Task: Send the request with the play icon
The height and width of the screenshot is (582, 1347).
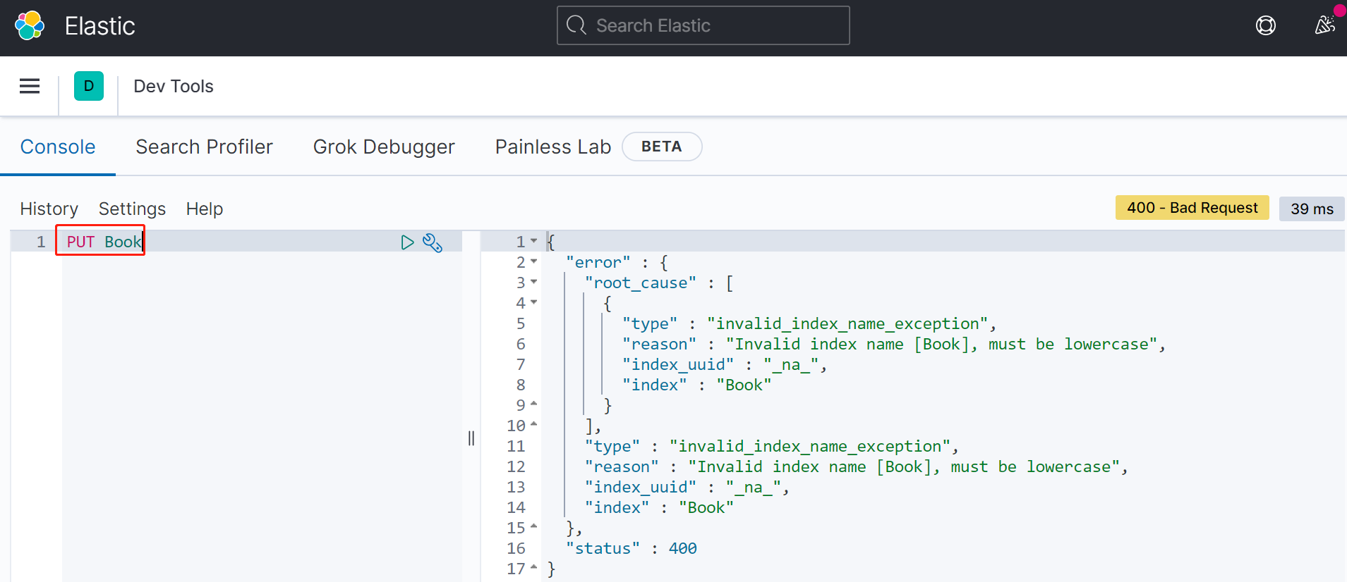Action: click(407, 242)
